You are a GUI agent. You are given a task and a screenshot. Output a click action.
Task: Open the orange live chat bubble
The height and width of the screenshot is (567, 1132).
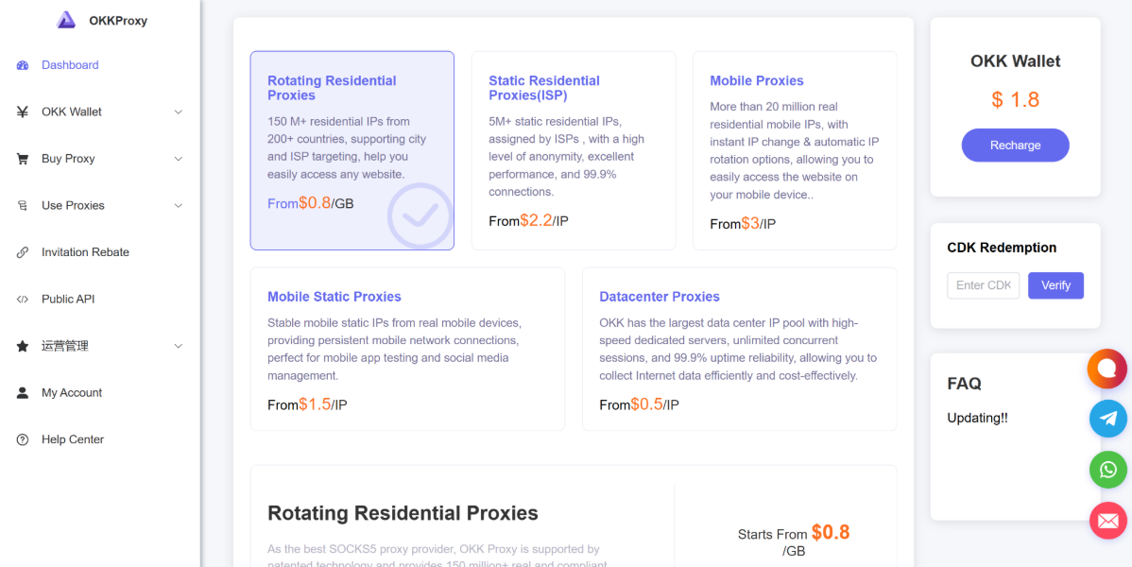click(1107, 369)
